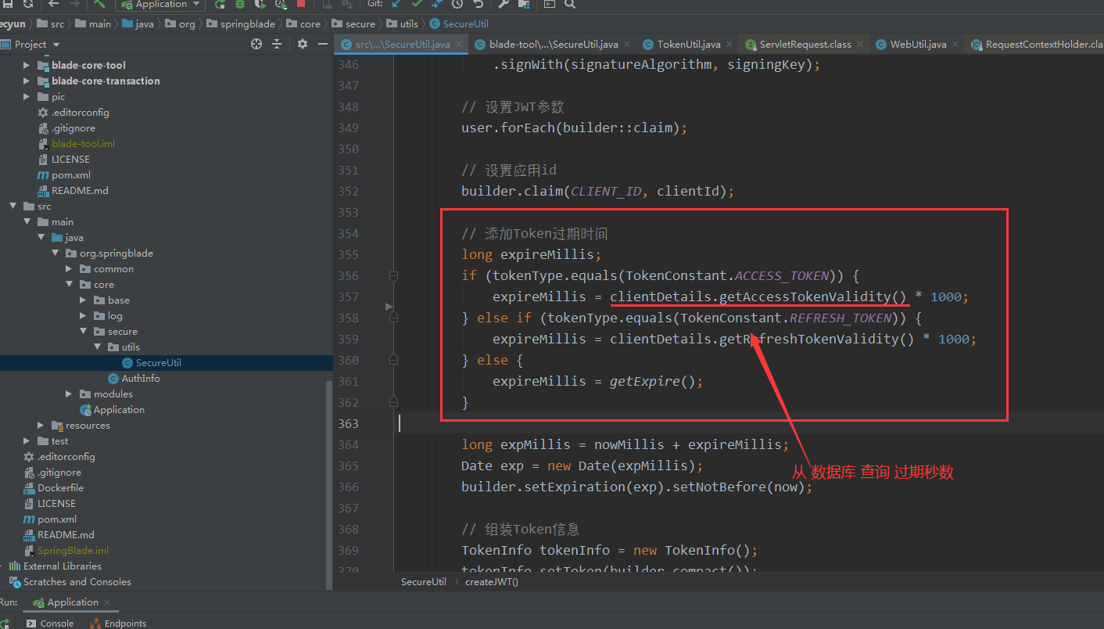Image resolution: width=1104 pixels, height=629 pixels.
Task: Toggle the fold marker at line 360
Action: pyautogui.click(x=393, y=360)
